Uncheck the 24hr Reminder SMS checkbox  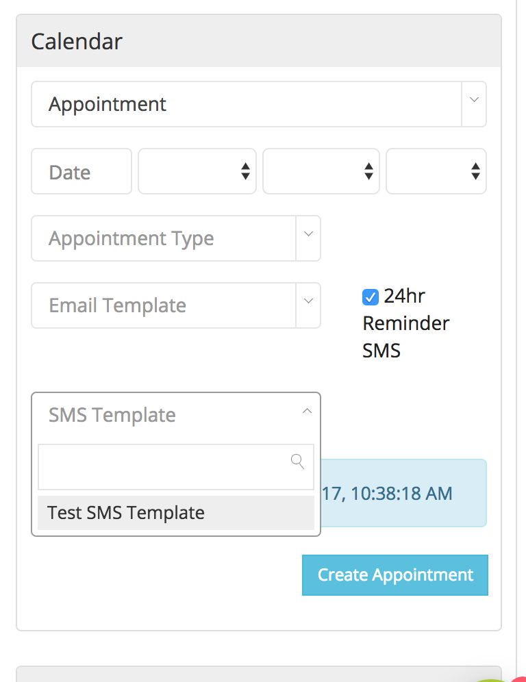[x=371, y=297]
